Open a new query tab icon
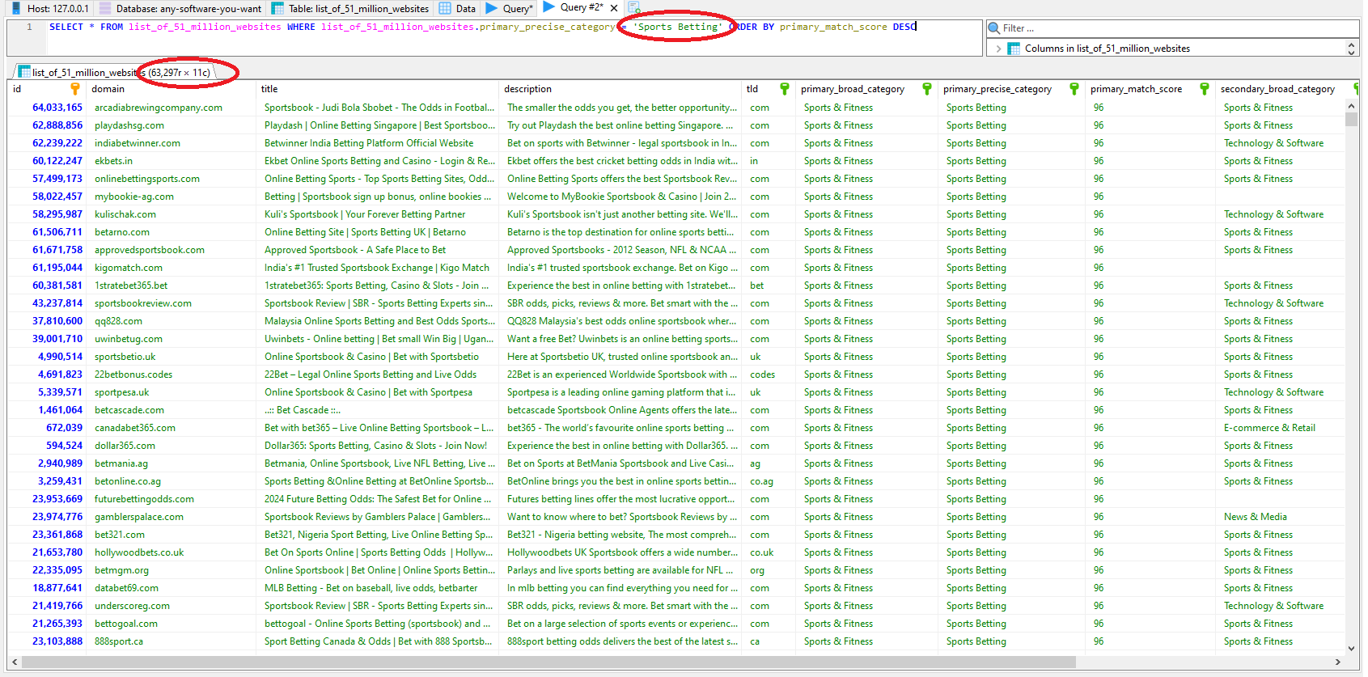Image resolution: width=1368 pixels, height=677 pixels. (634, 8)
